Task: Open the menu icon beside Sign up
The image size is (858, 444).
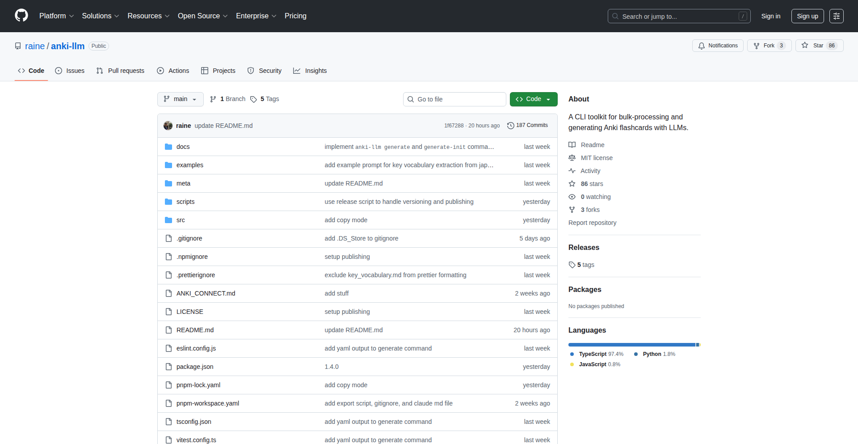Action: tap(836, 16)
